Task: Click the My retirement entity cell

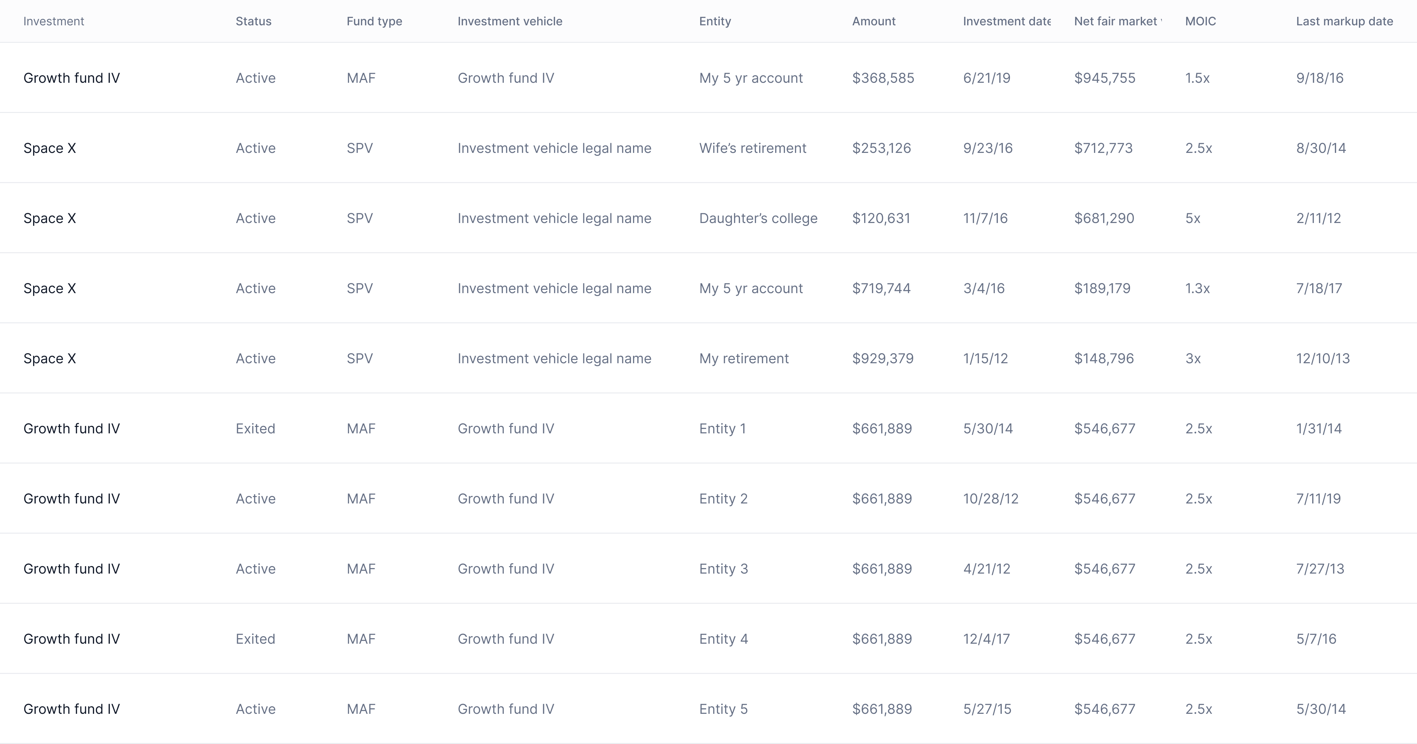Action: (x=743, y=358)
